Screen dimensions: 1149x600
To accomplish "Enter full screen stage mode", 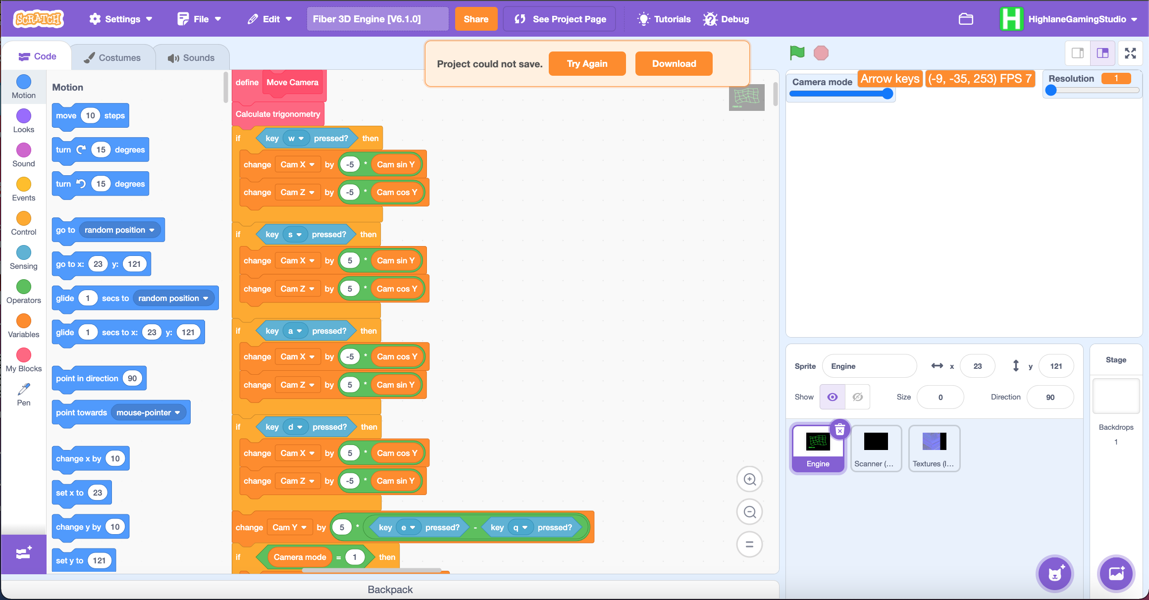I will click(x=1130, y=53).
